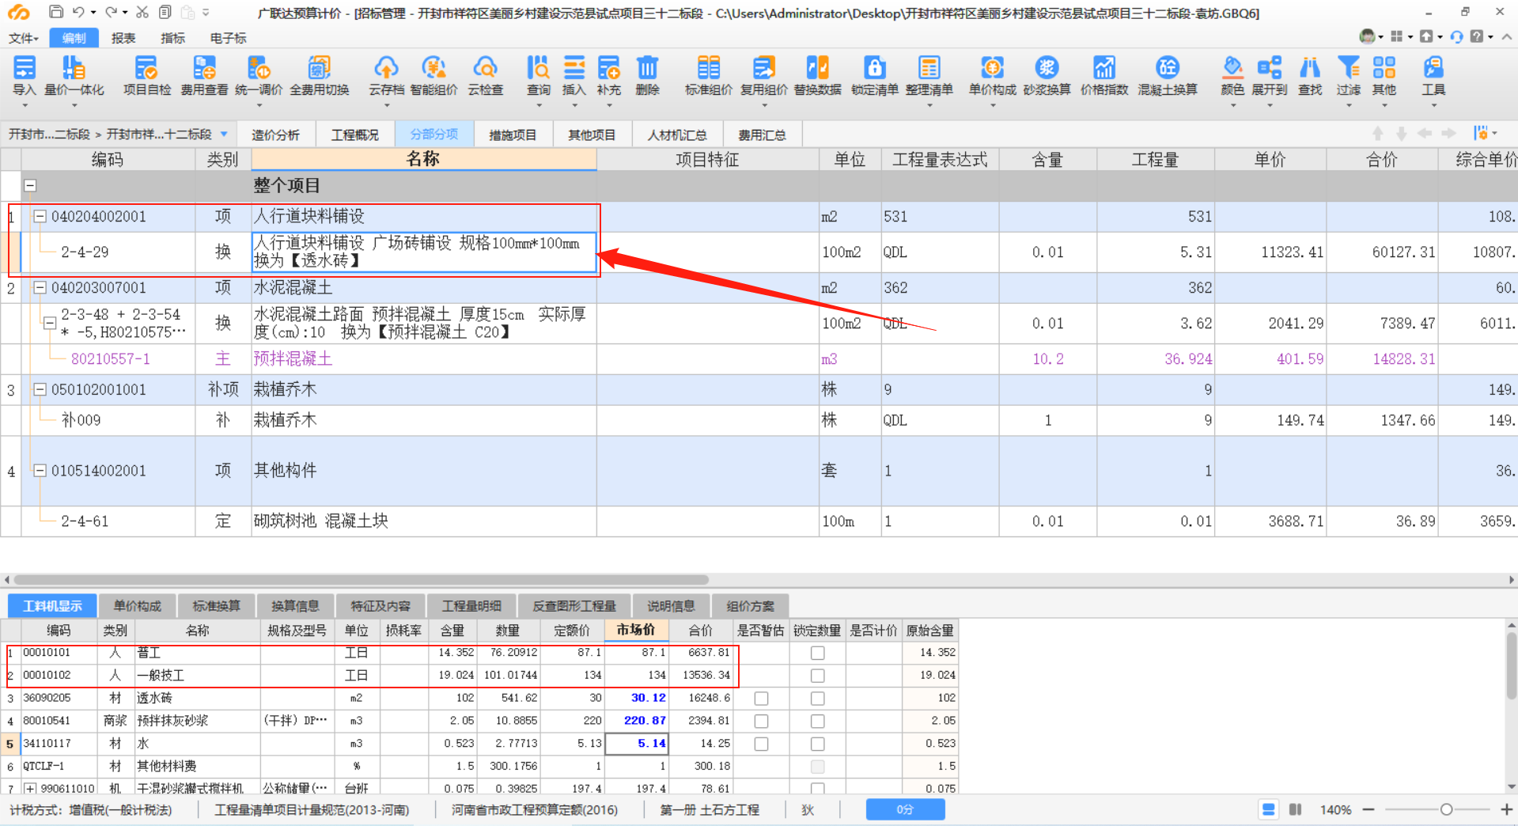Switch to 造价分析 tab
Viewport: 1518px width, 826px height.
click(x=275, y=135)
